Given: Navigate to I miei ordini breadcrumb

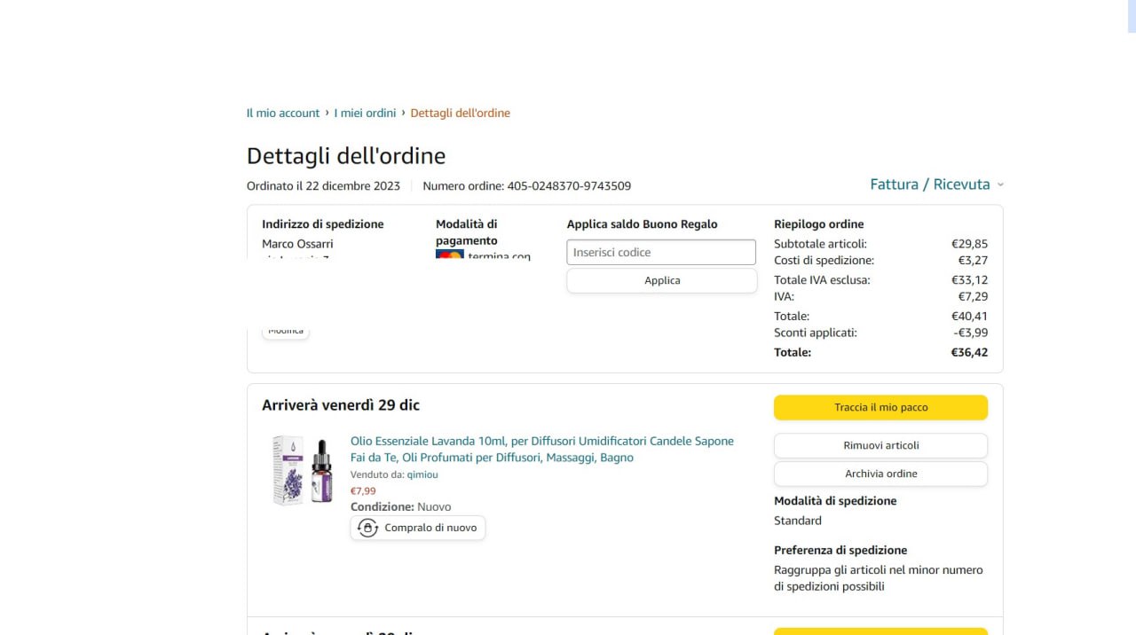Looking at the screenshot, I should [x=365, y=113].
